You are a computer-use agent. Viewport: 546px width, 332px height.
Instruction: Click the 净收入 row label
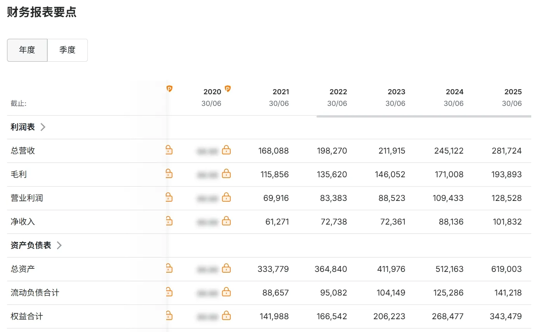[x=23, y=222]
